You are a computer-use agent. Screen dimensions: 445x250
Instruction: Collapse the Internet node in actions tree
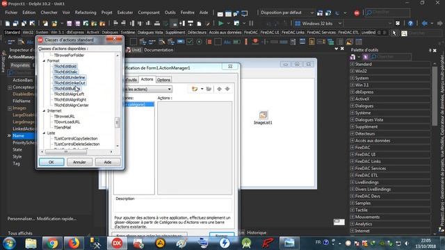pyautogui.click(x=44, y=111)
